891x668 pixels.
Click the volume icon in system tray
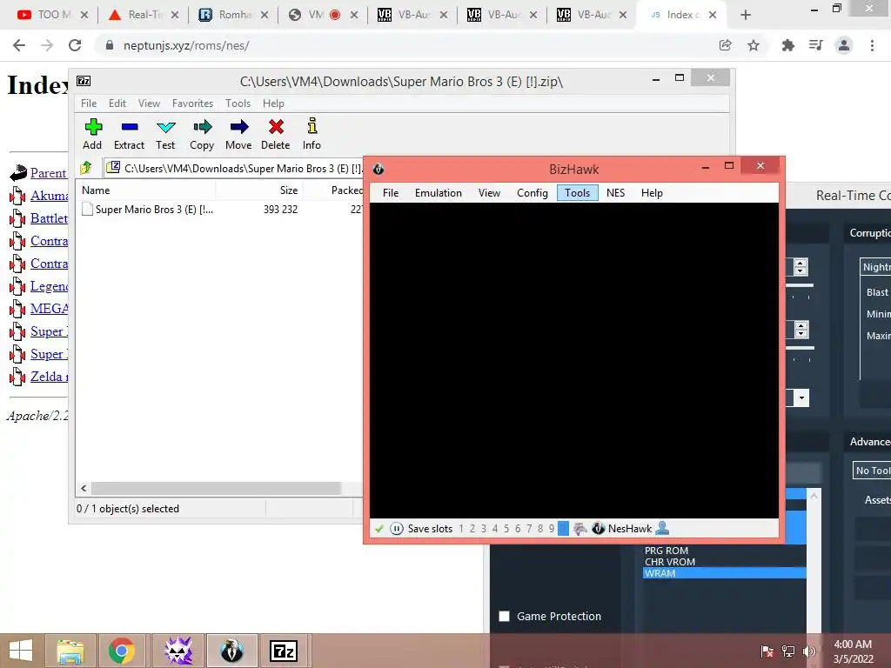[809, 651]
